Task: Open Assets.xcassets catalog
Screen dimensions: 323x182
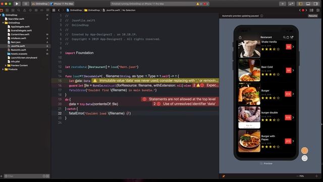Action: click(19, 54)
